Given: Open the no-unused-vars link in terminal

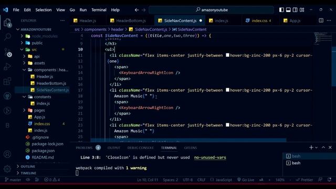Looking at the screenshot, I should tap(210, 157).
